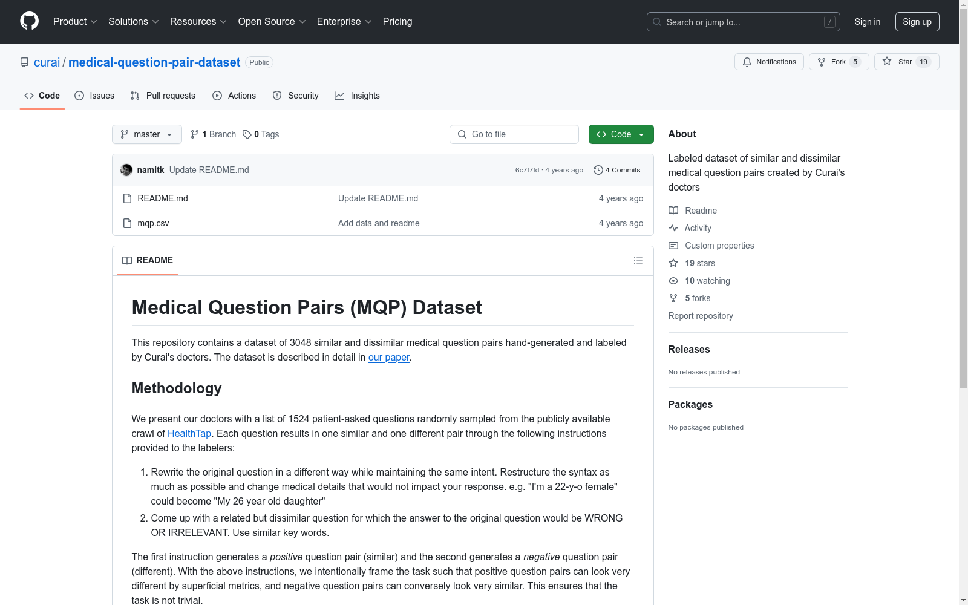Open the Insights tab

357,96
